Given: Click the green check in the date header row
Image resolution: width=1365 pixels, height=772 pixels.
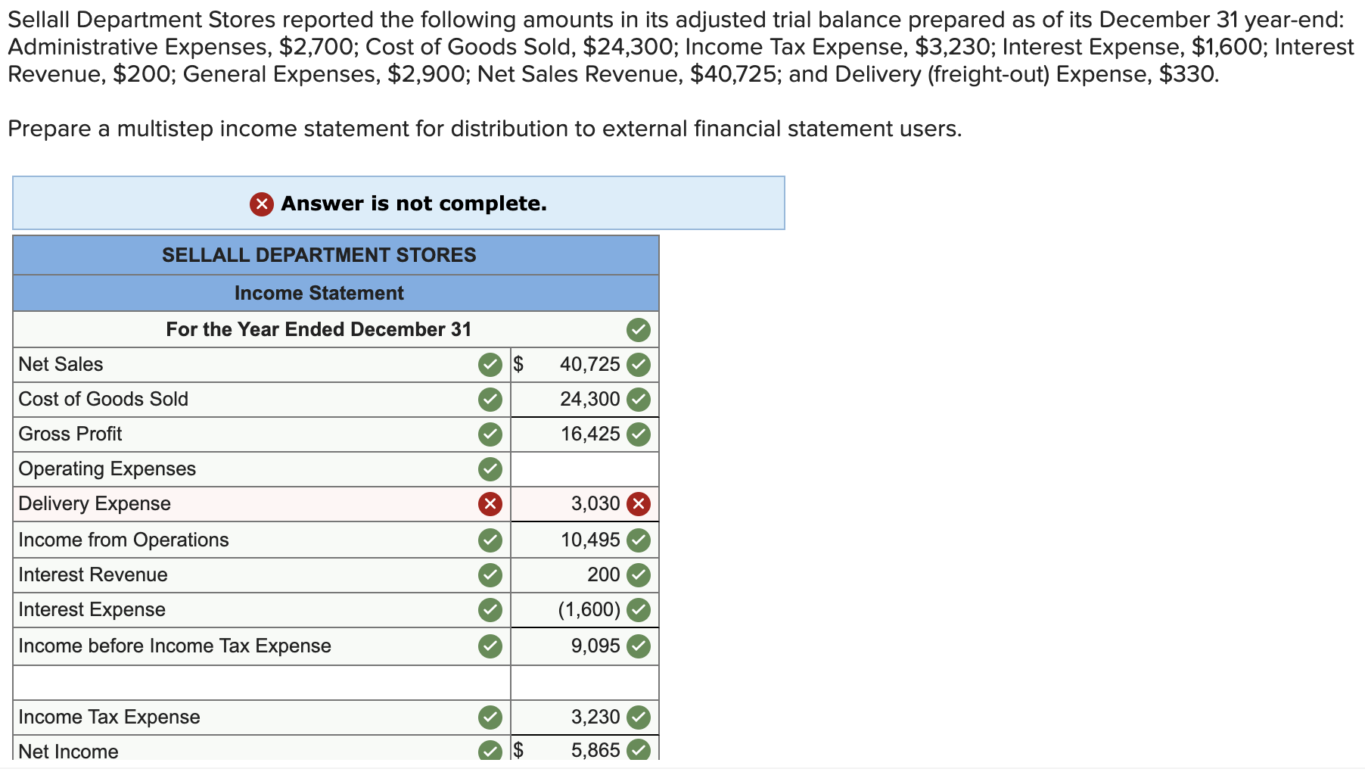Looking at the screenshot, I should [x=639, y=330].
